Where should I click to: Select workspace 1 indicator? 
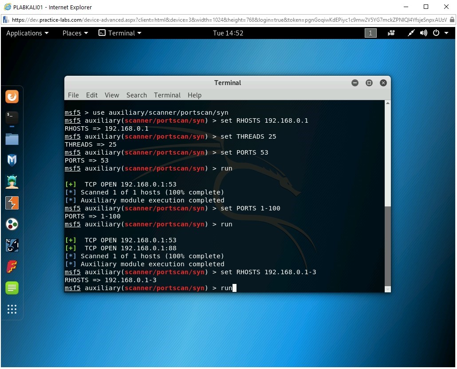pos(370,33)
